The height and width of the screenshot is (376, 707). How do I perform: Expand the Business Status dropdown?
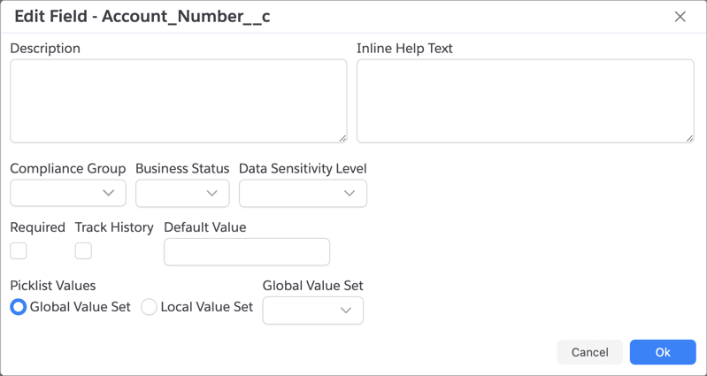182,193
